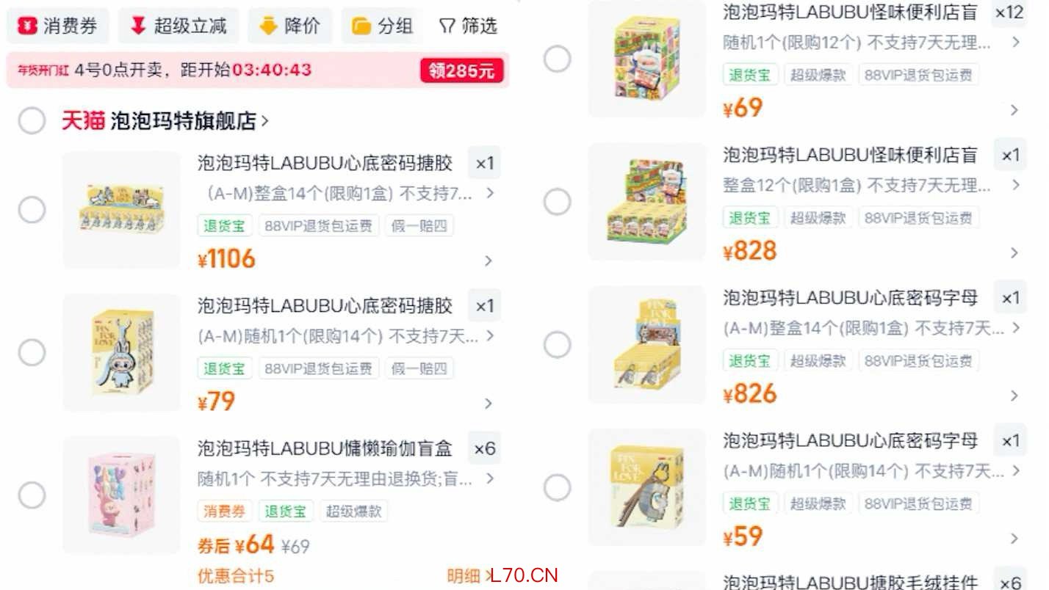Open the 年货开门红 sale countdown banner
Image resolution: width=1049 pixels, height=590 pixels.
point(257,70)
